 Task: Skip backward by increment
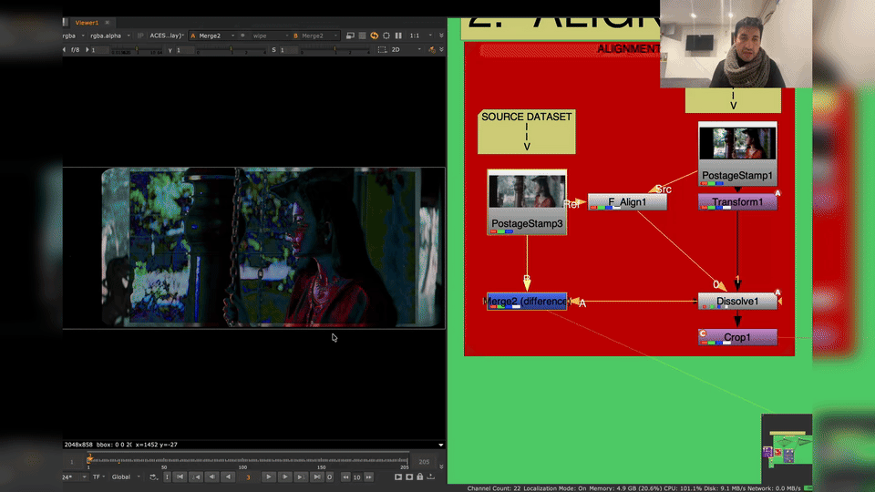tap(346, 477)
